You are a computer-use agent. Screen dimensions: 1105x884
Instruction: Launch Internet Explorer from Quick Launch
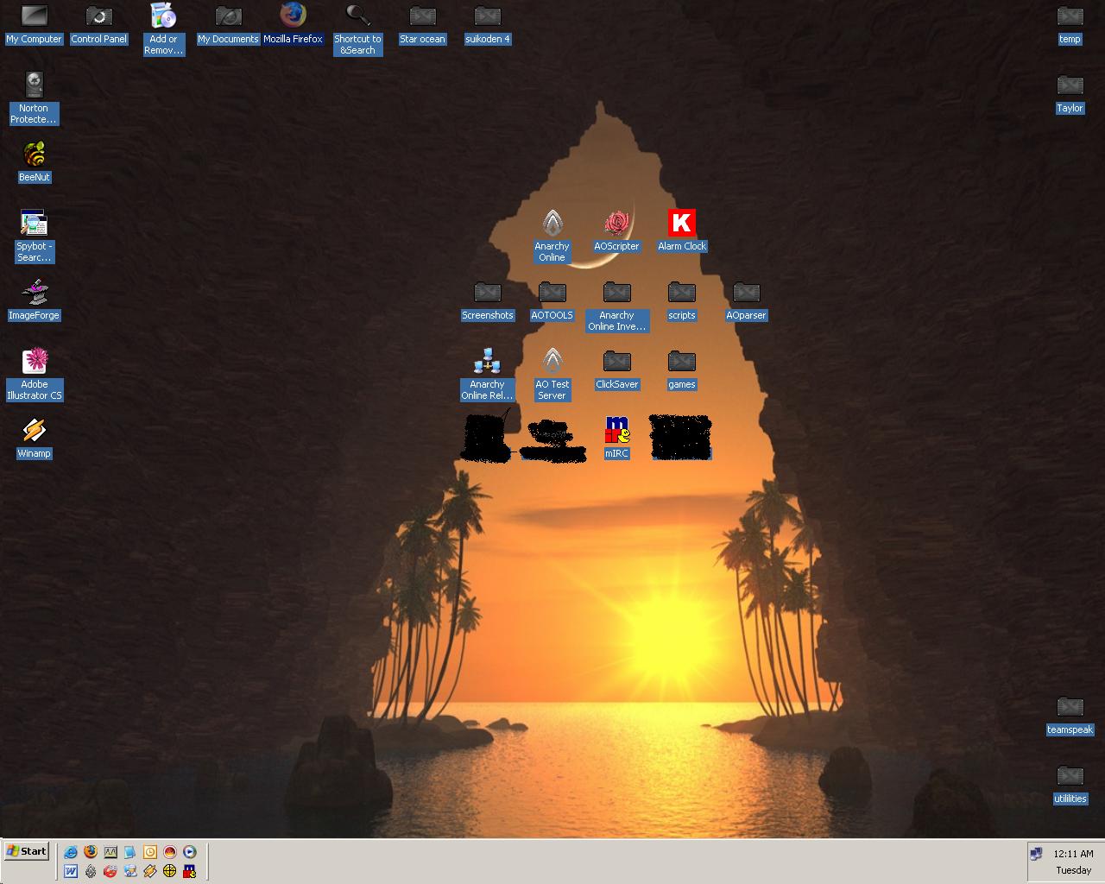pos(71,852)
